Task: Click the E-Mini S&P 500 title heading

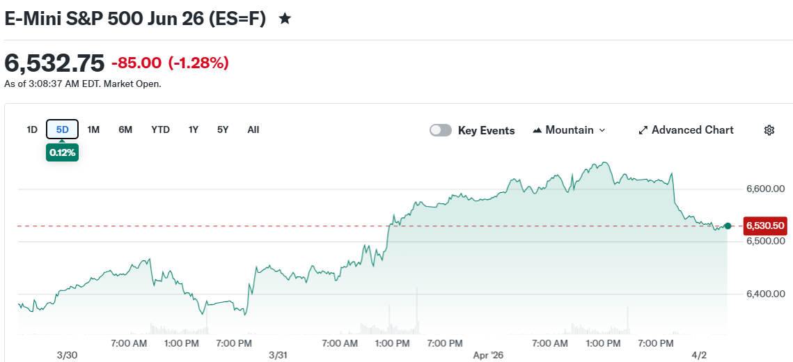Action: point(135,19)
